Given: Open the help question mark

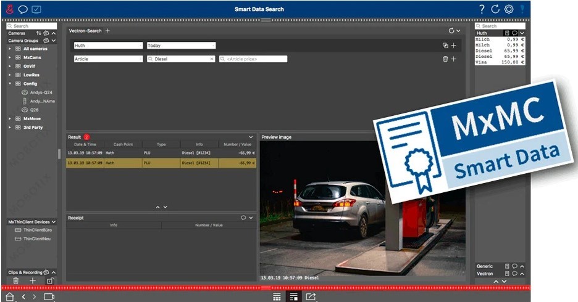Looking at the screenshot, I should 482,9.
